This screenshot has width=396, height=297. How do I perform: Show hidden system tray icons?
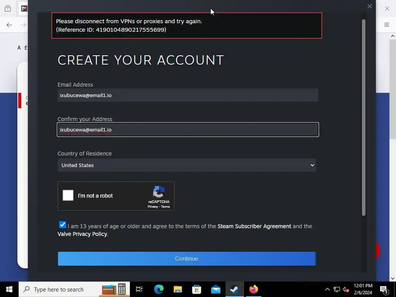pyautogui.click(x=327, y=289)
